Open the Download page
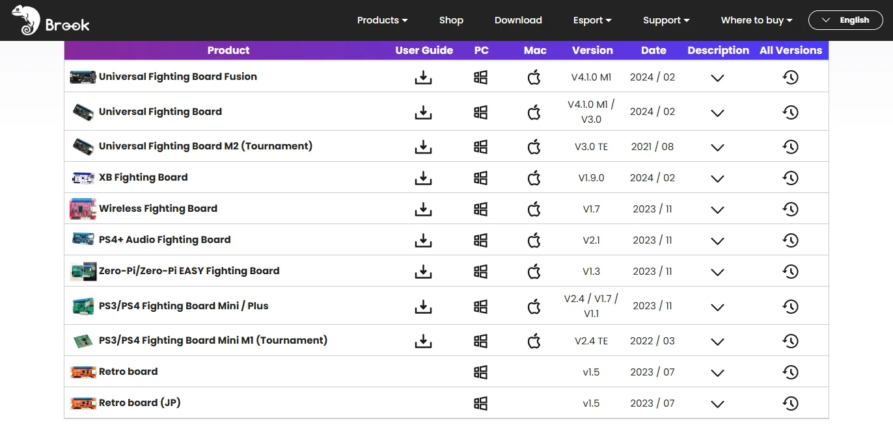893x434 pixels. (x=518, y=20)
